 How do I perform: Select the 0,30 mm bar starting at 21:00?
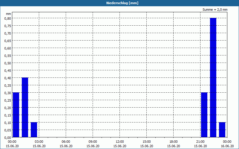[x=204, y=115]
